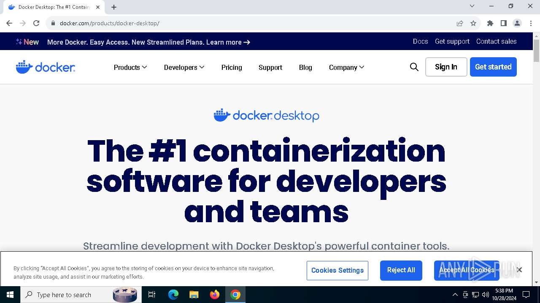Click Reject All cookies
The height and width of the screenshot is (303, 540).
click(x=401, y=270)
